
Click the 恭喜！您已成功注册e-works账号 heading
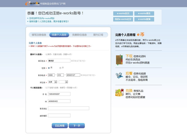[x=55, y=13]
